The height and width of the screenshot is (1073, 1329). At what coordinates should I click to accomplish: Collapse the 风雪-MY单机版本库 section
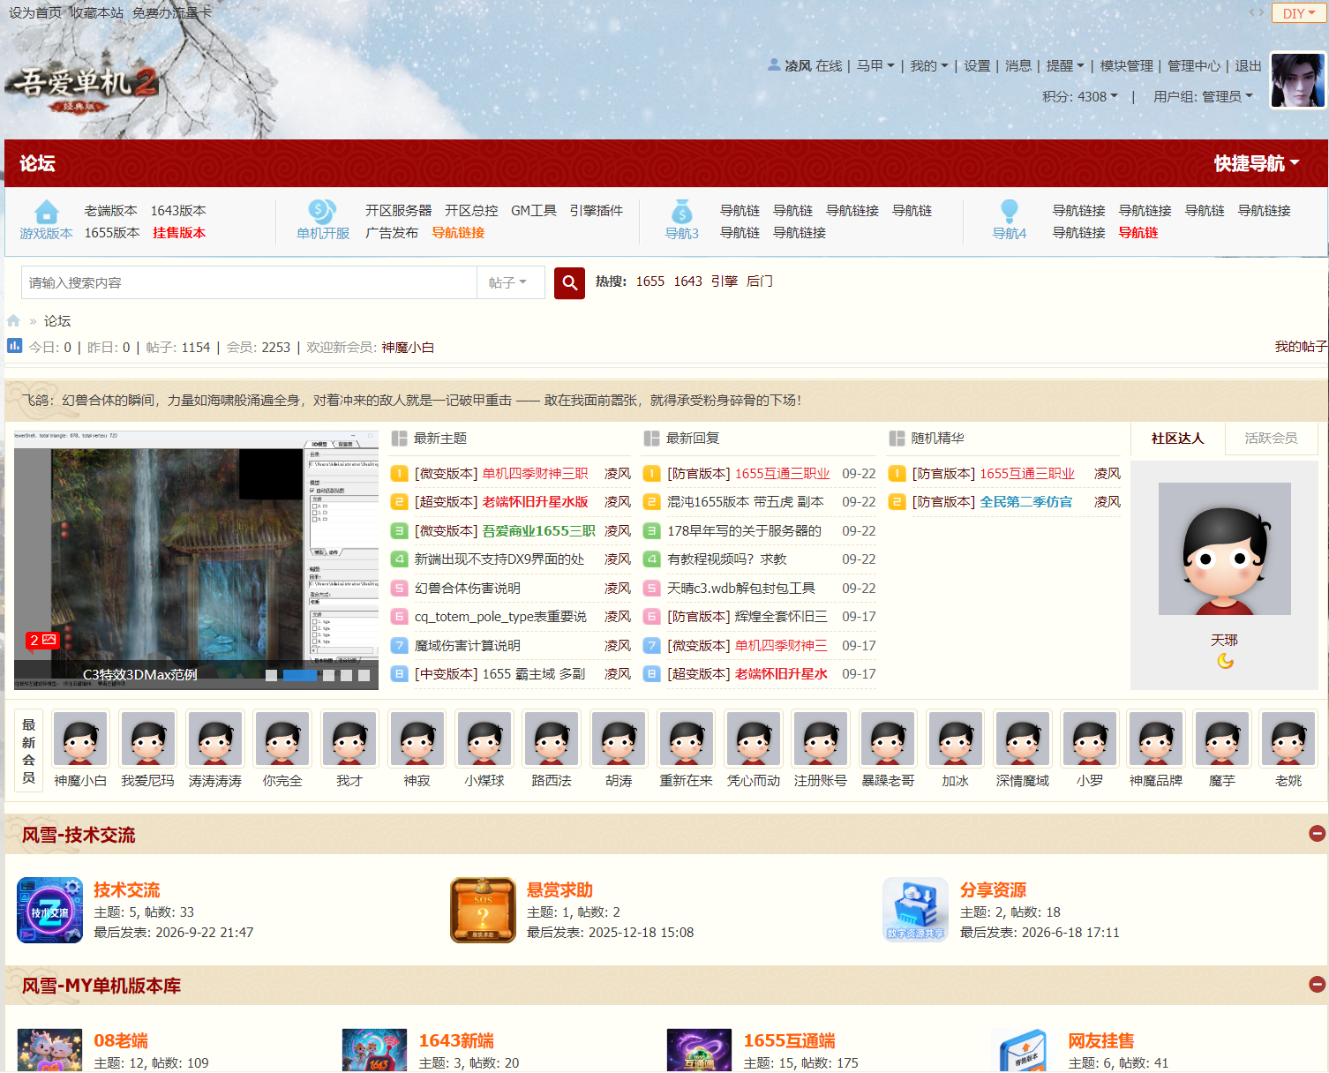click(1317, 984)
